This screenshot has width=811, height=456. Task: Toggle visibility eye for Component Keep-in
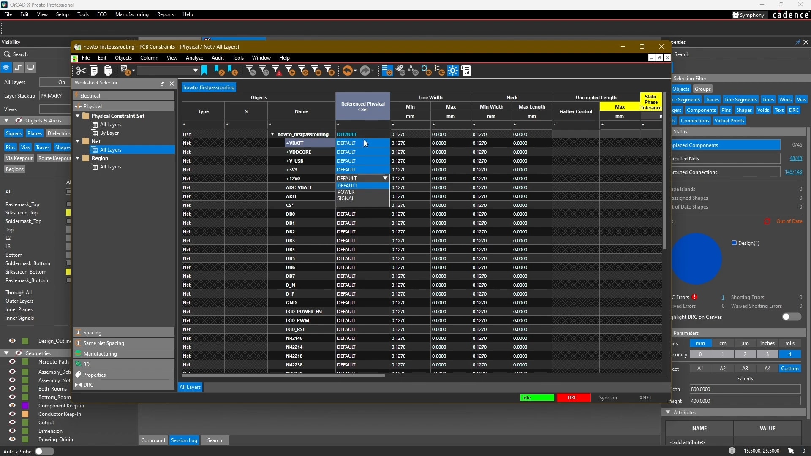coord(12,406)
